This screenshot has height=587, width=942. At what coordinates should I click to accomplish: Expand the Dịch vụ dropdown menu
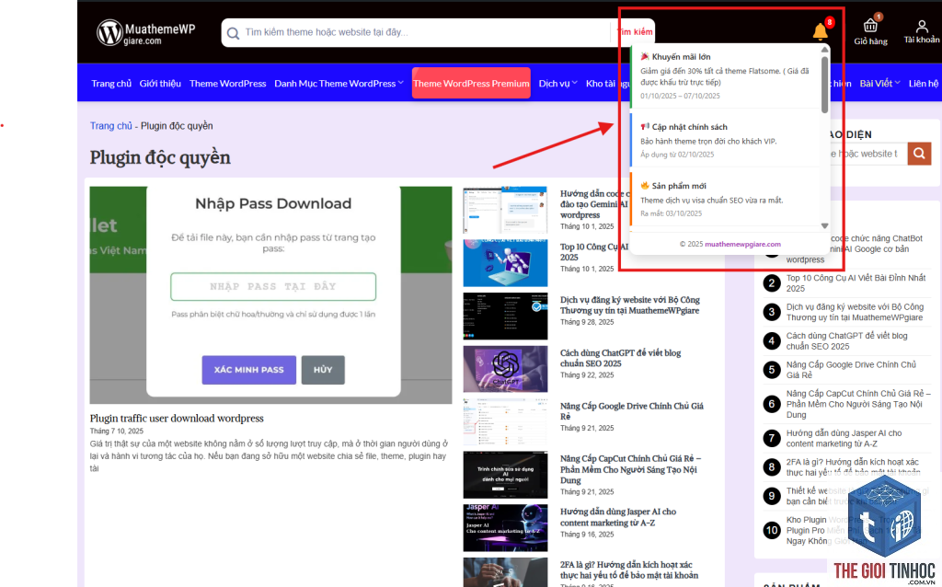point(557,84)
